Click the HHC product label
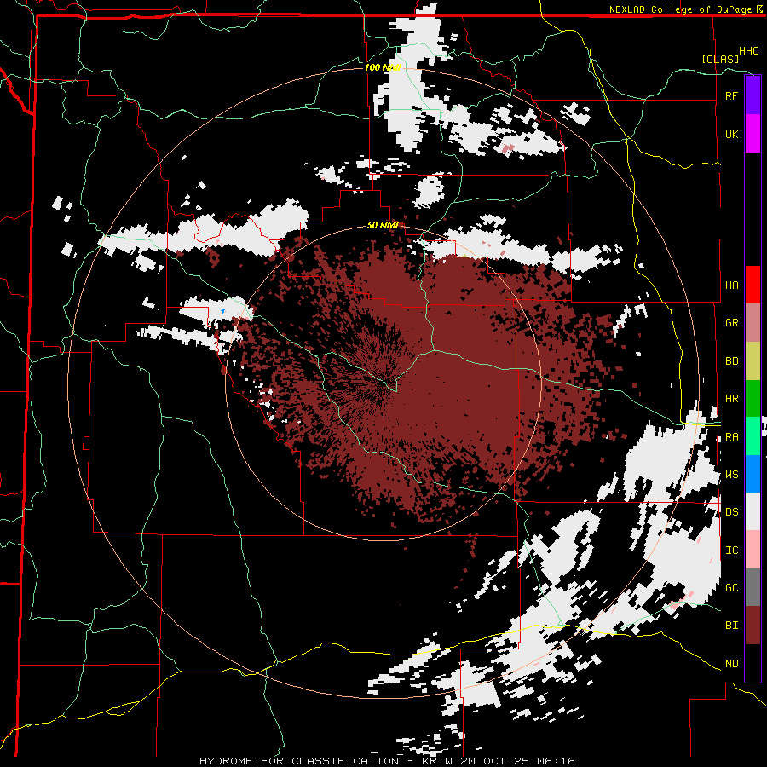 (x=749, y=51)
